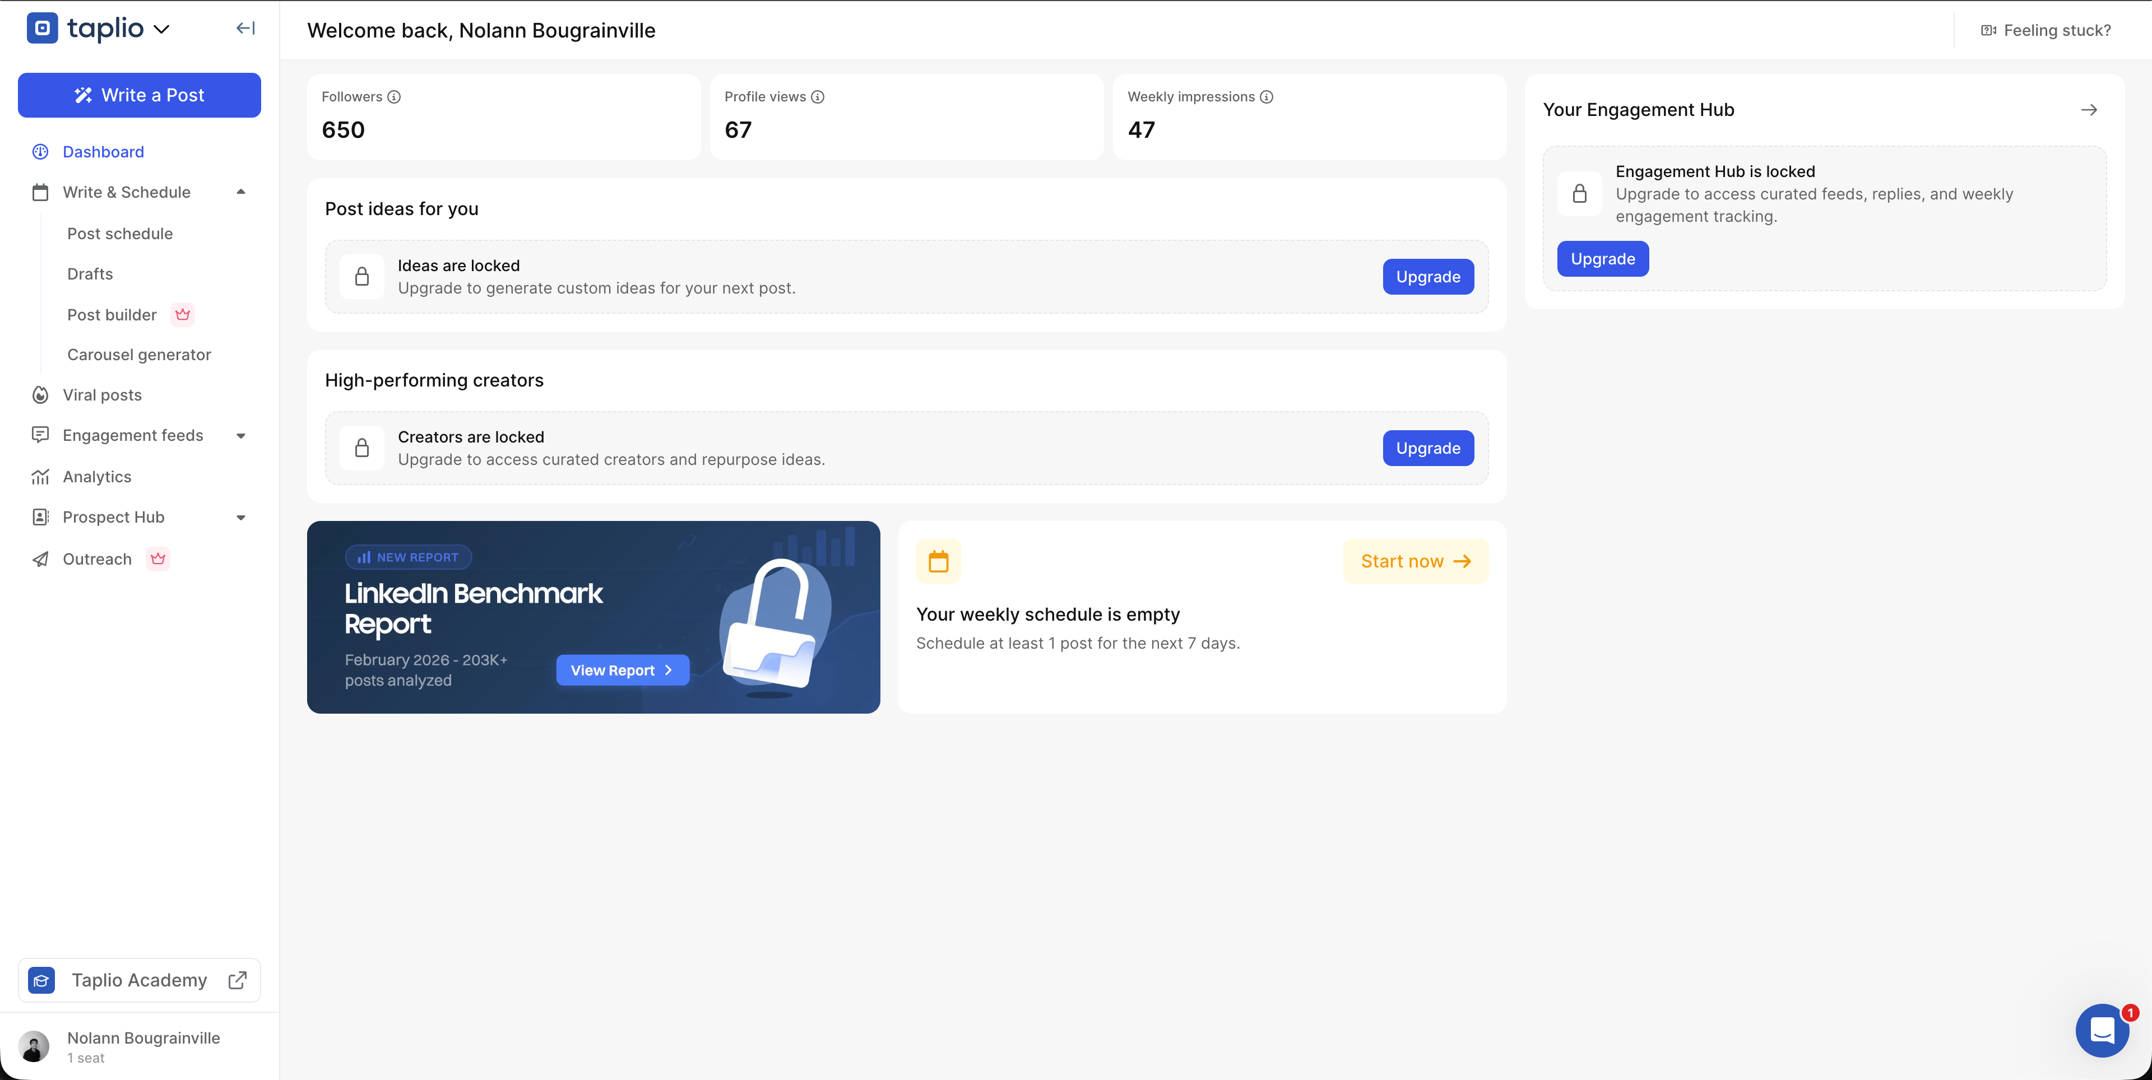Click the Nolann Bougrainville profile picture

click(34, 1046)
